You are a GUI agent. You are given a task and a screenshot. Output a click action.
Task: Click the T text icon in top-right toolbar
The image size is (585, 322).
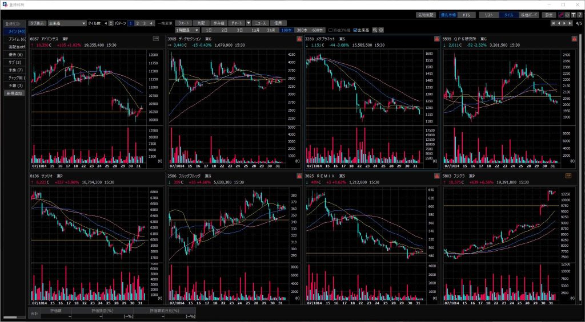pyautogui.click(x=573, y=15)
